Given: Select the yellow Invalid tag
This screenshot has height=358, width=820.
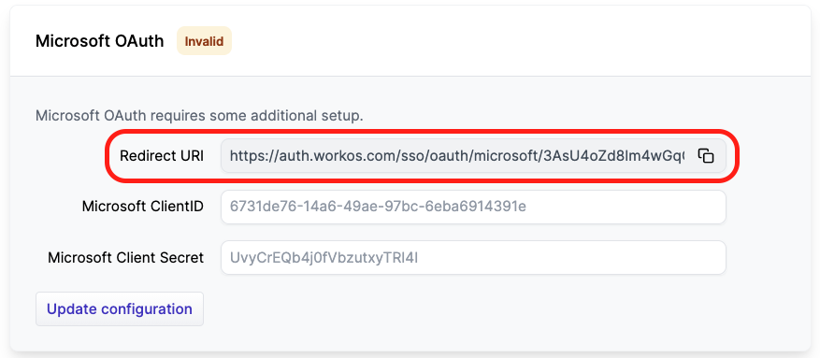Looking at the screenshot, I should click(204, 41).
